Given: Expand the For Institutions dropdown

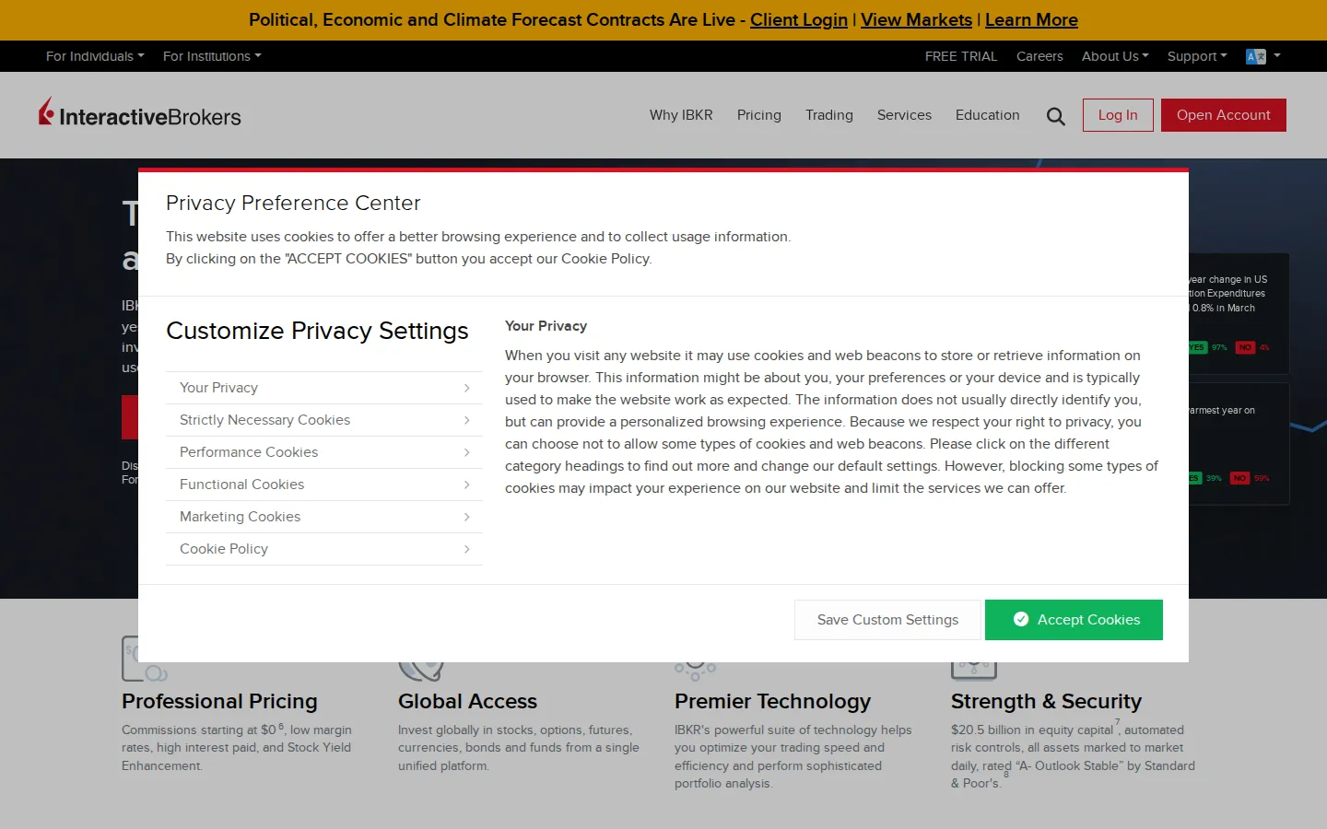Looking at the screenshot, I should [x=212, y=56].
